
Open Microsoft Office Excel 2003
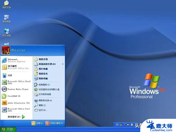16,82
